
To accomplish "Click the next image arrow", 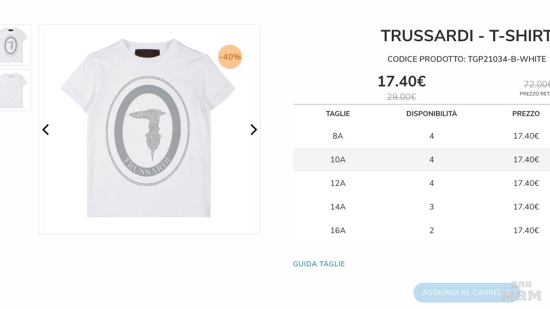I will click(x=254, y=130).
